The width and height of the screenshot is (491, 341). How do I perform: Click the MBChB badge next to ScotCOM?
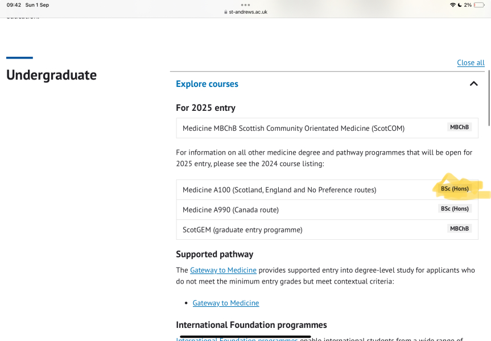(x=459, y=127)
